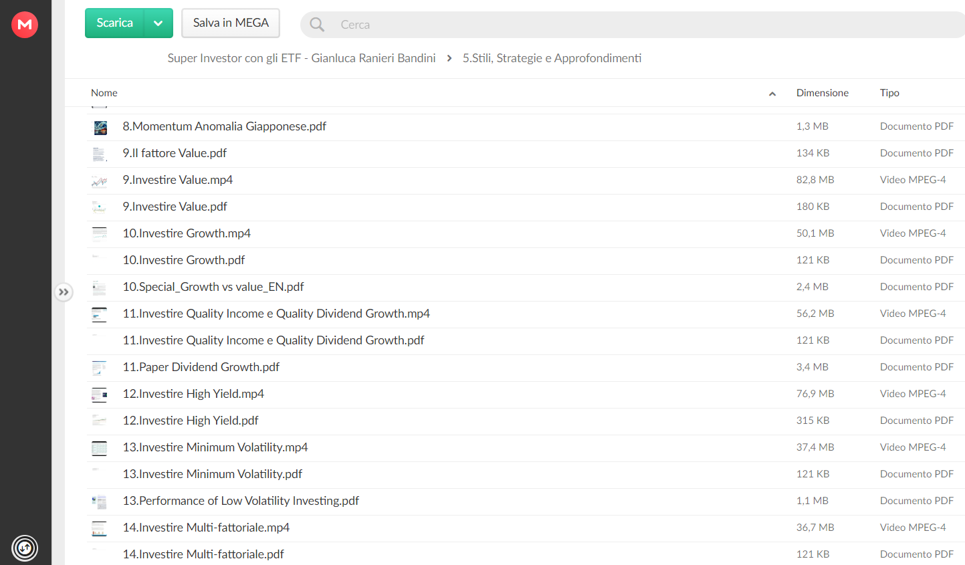Click thumbnail of 13.Performance of Low Volatility Investing.pdf

pos(100,501)
